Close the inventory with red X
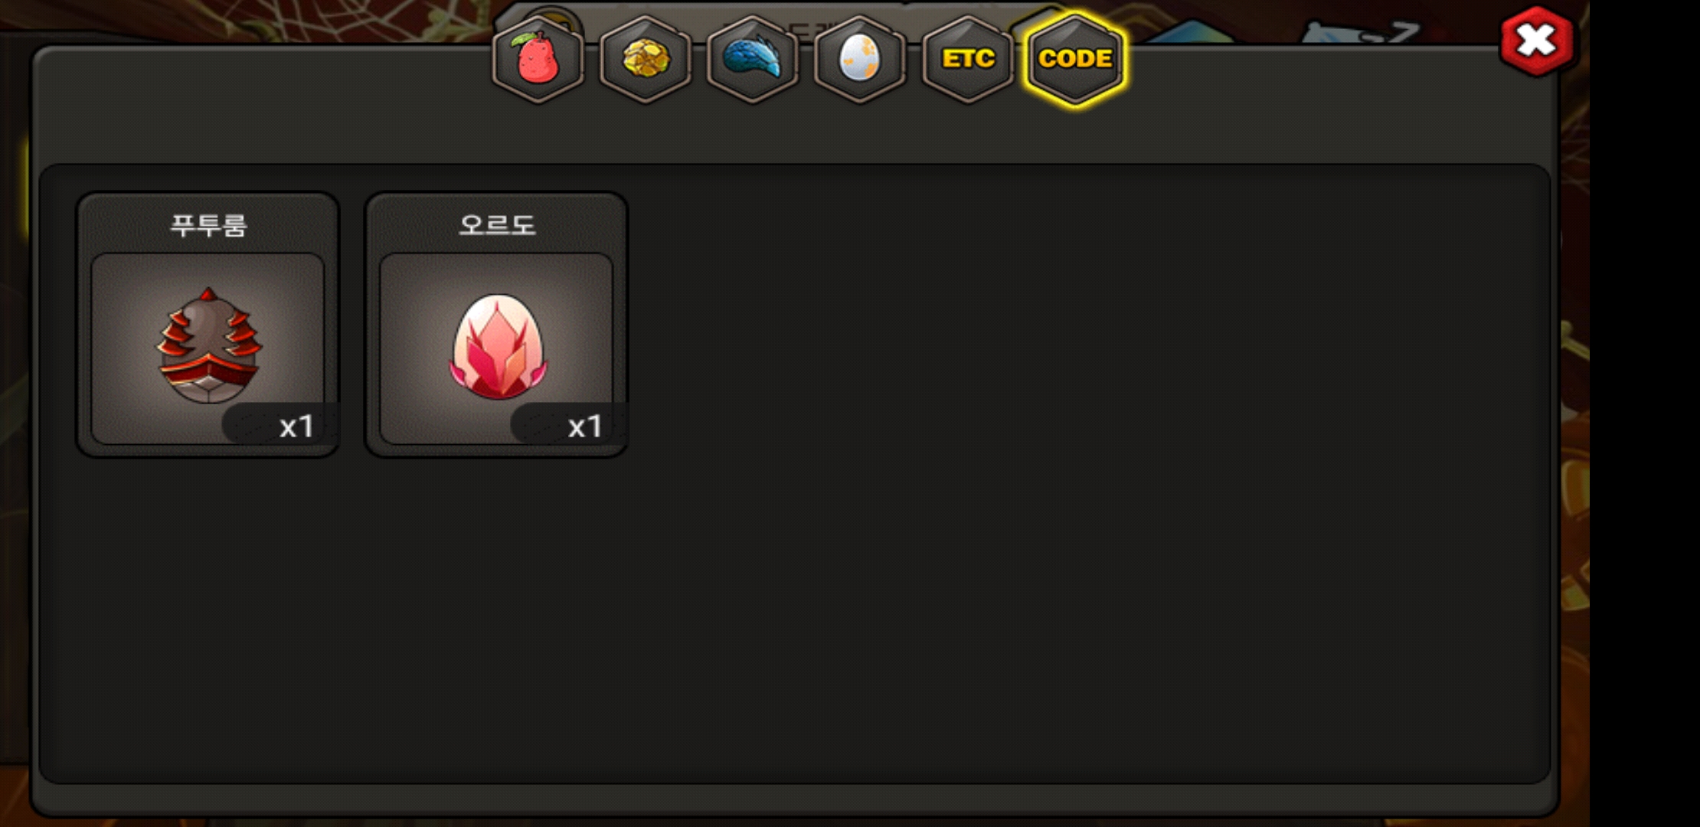The height and width of the screenshot is (827, 1700). pos(1537,41)
